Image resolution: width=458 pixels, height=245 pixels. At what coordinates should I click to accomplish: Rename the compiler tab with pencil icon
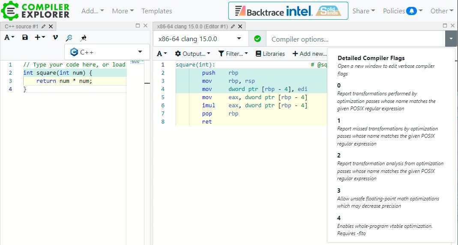pos(233,26)
